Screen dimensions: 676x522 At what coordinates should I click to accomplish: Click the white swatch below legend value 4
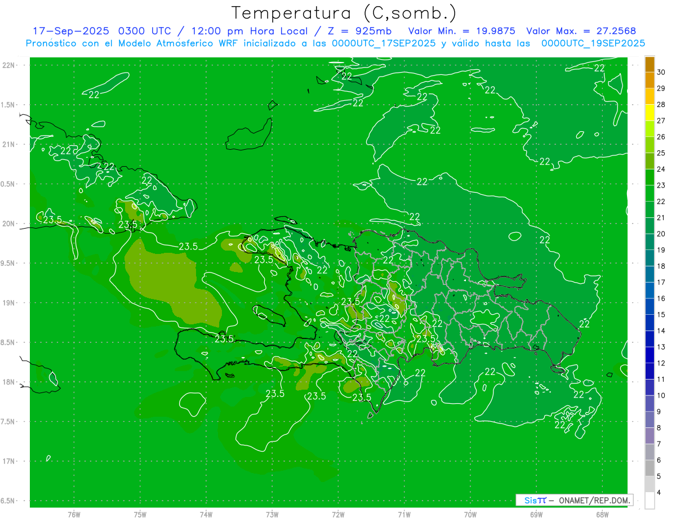coord(650,501)
